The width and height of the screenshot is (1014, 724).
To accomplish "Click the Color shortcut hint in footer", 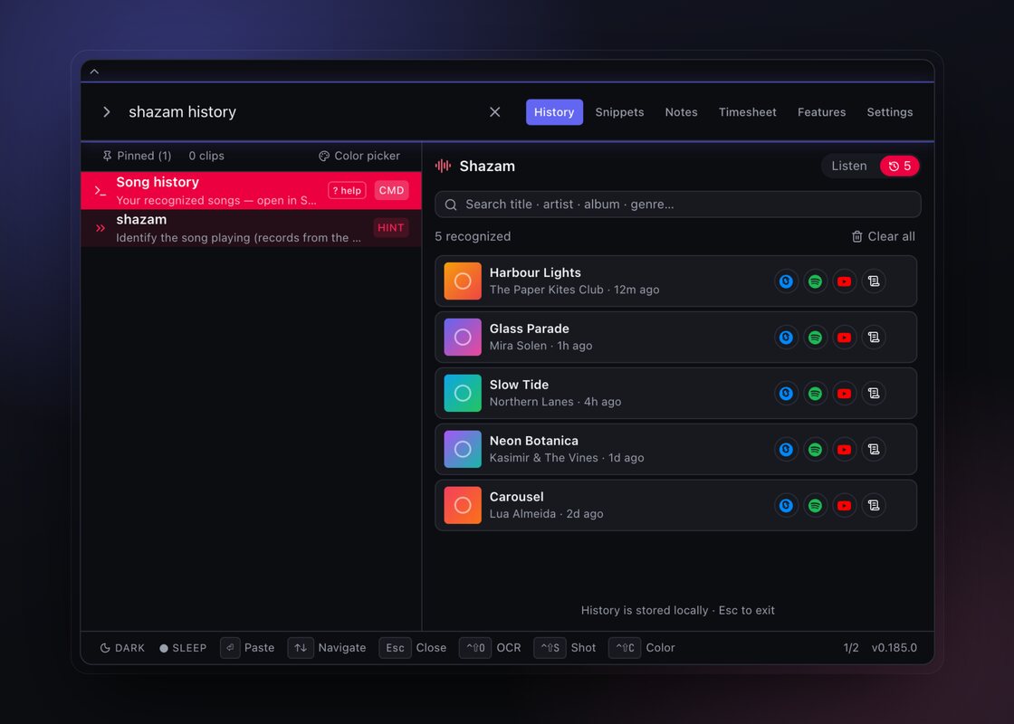I will point(642,648).
